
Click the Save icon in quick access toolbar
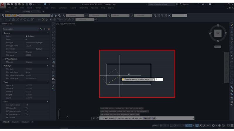click(15, 4)
